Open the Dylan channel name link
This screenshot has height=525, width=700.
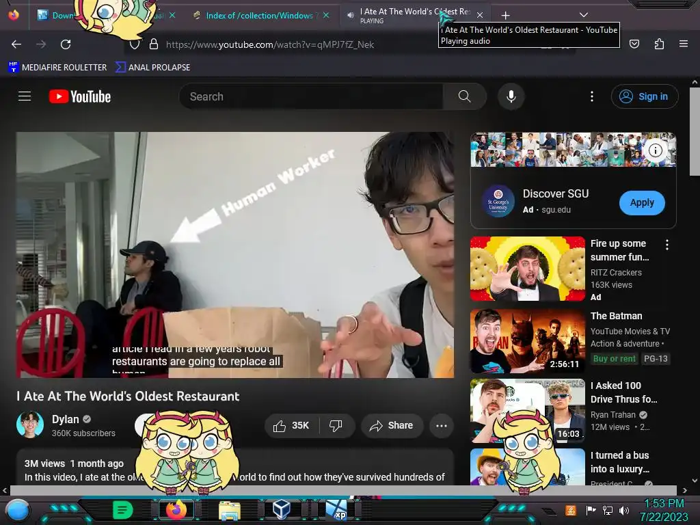pos(65,419)
